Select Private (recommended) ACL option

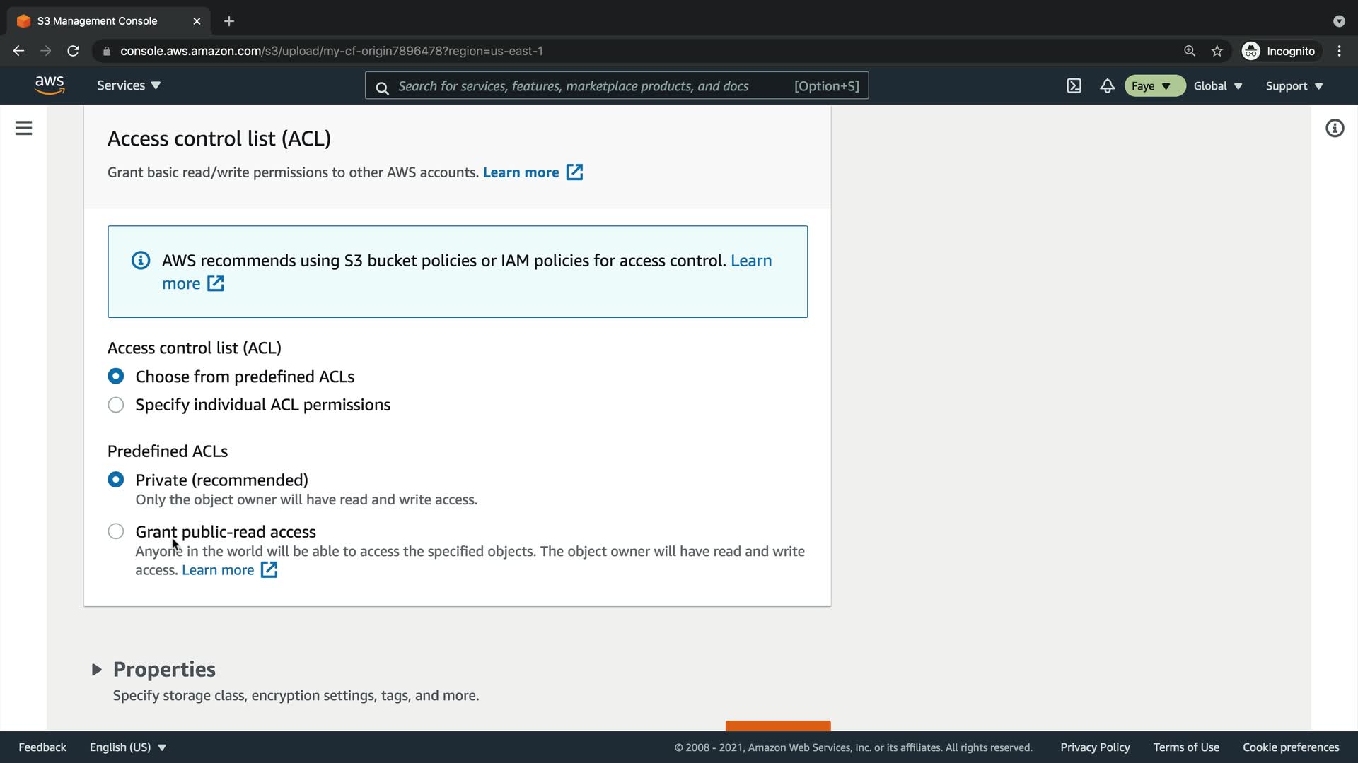coord(116,480)
